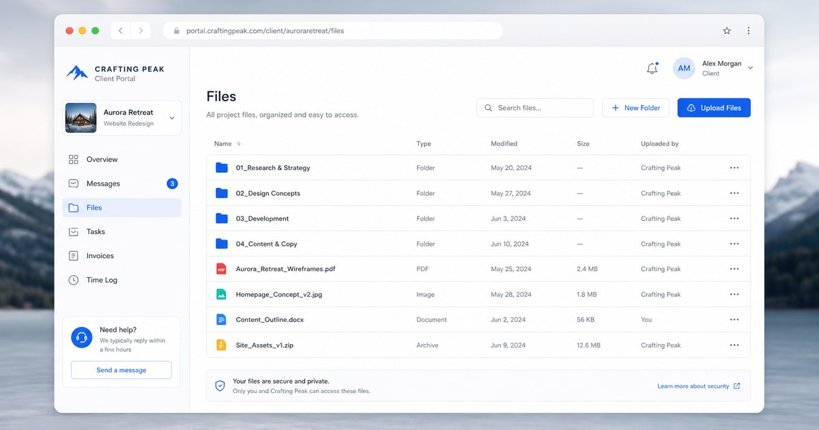Click the Size column header
Viewport: 819px width, 430px height.
[584, 144]
